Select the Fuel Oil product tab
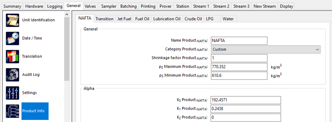332x122 pixels. pos(142,19)
